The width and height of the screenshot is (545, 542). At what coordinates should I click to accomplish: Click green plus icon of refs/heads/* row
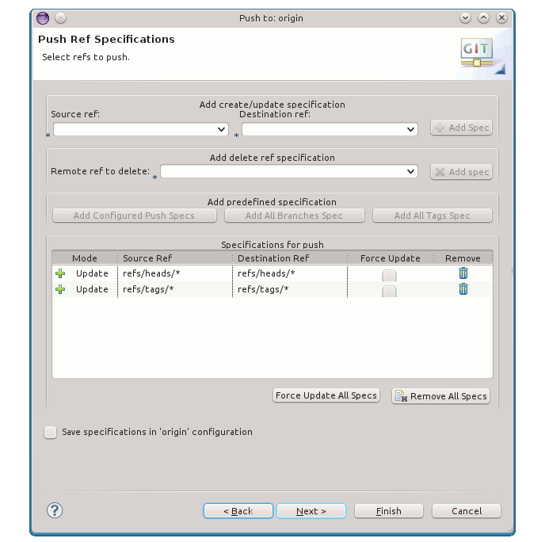pos(60,273)
